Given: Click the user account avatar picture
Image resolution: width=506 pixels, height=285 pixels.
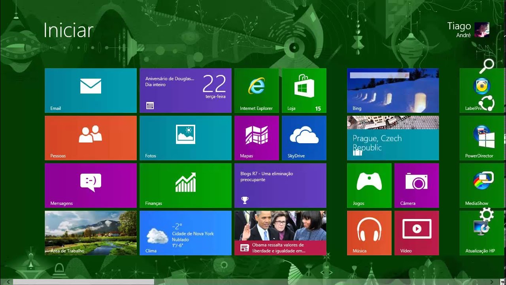Looking at the screenshot, I should [482, 30].
